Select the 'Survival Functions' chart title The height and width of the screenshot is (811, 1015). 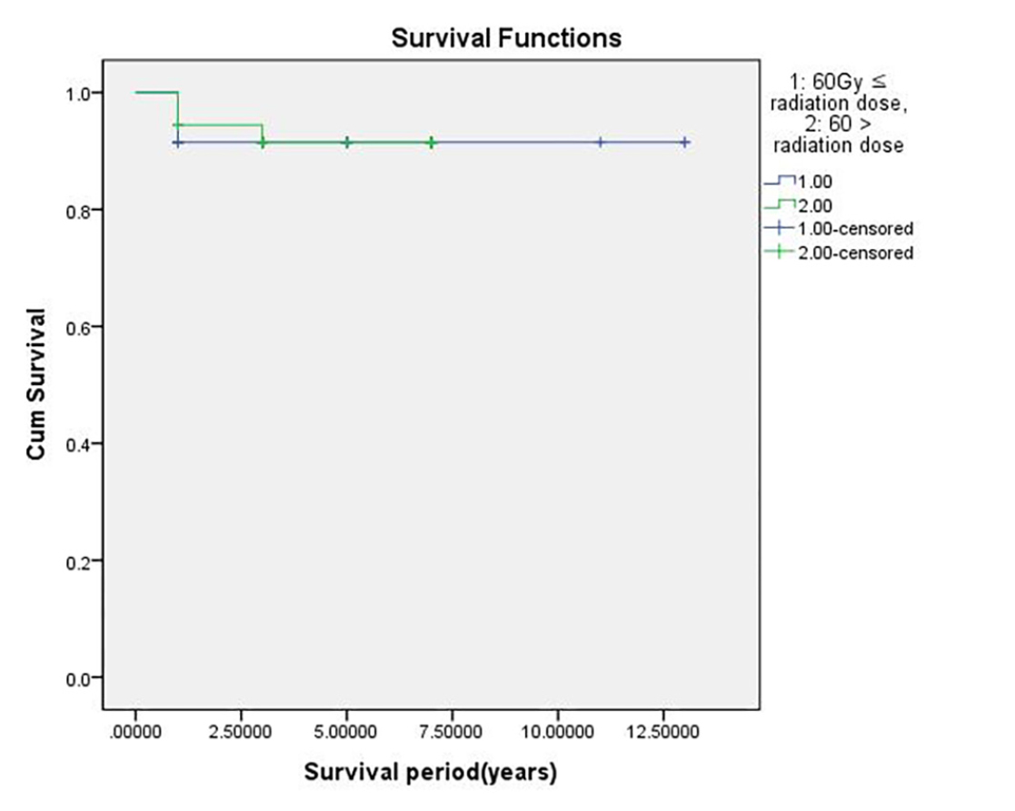click(506, 38)
